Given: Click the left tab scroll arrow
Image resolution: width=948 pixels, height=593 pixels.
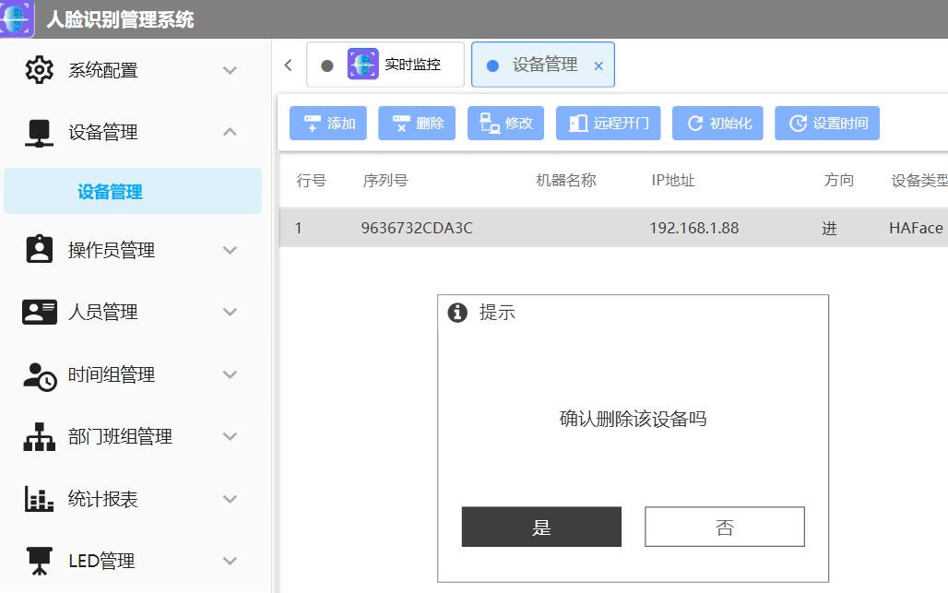Looking at the screenshot, I should (x=288, y=65).
